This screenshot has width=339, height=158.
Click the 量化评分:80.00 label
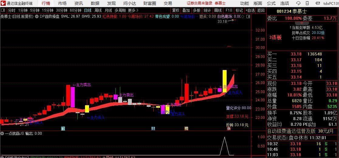(238, 108)
